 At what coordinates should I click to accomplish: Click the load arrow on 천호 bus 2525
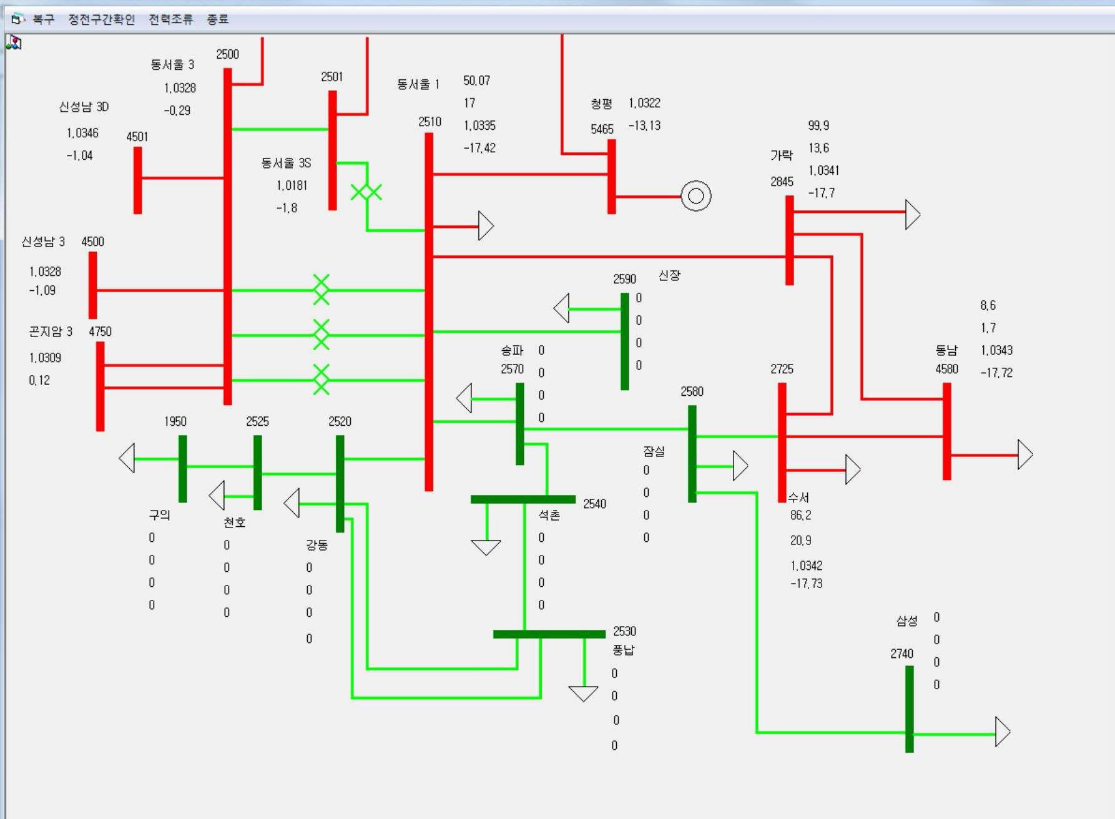(x=217, y=496)
